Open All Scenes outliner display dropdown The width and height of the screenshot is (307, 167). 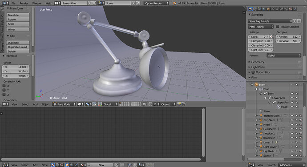pos(292,165)
